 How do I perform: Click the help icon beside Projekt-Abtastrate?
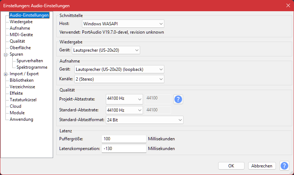tap(178, 99)
